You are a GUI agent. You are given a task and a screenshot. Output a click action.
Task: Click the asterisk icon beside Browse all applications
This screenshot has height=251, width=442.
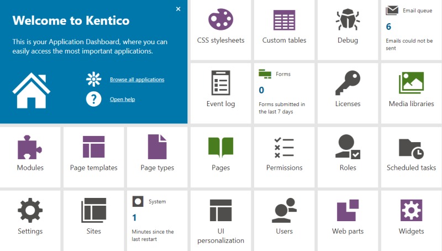93,79
